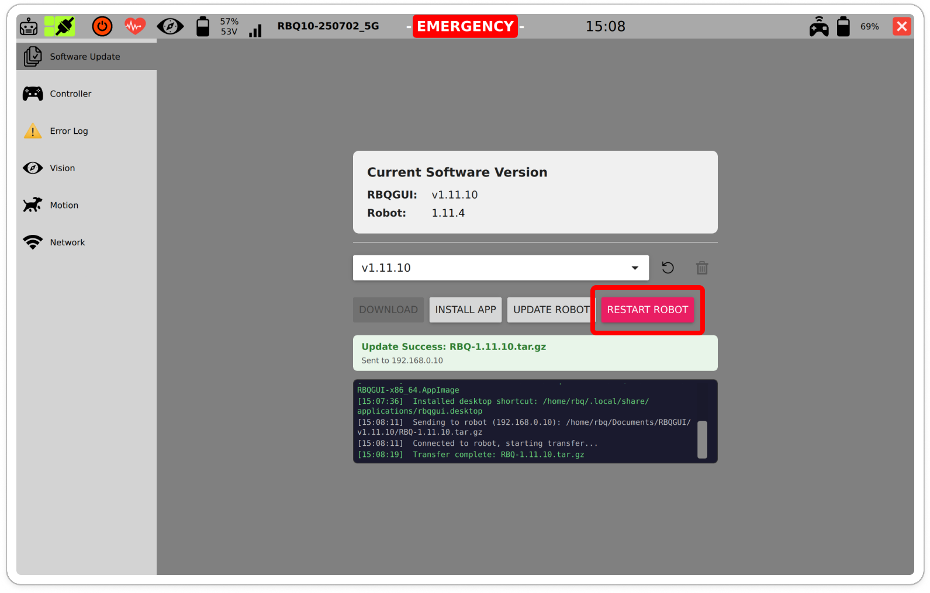Click the signal strength bars icon
This screenshot has height=593, width=930.
(x=255, y=30)
